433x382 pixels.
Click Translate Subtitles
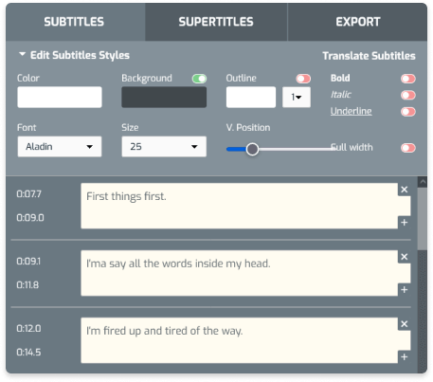(369, 56)
